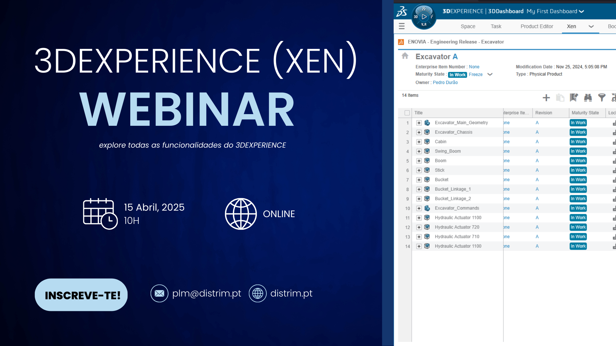Screen dimensions: 616x346
Task: Open the hamburger side menu
Action: coord(402,26)
